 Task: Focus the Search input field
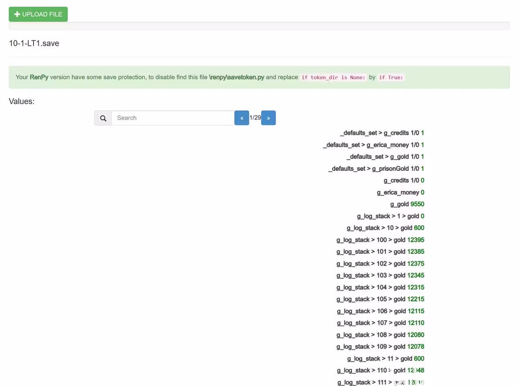point(173,118)
